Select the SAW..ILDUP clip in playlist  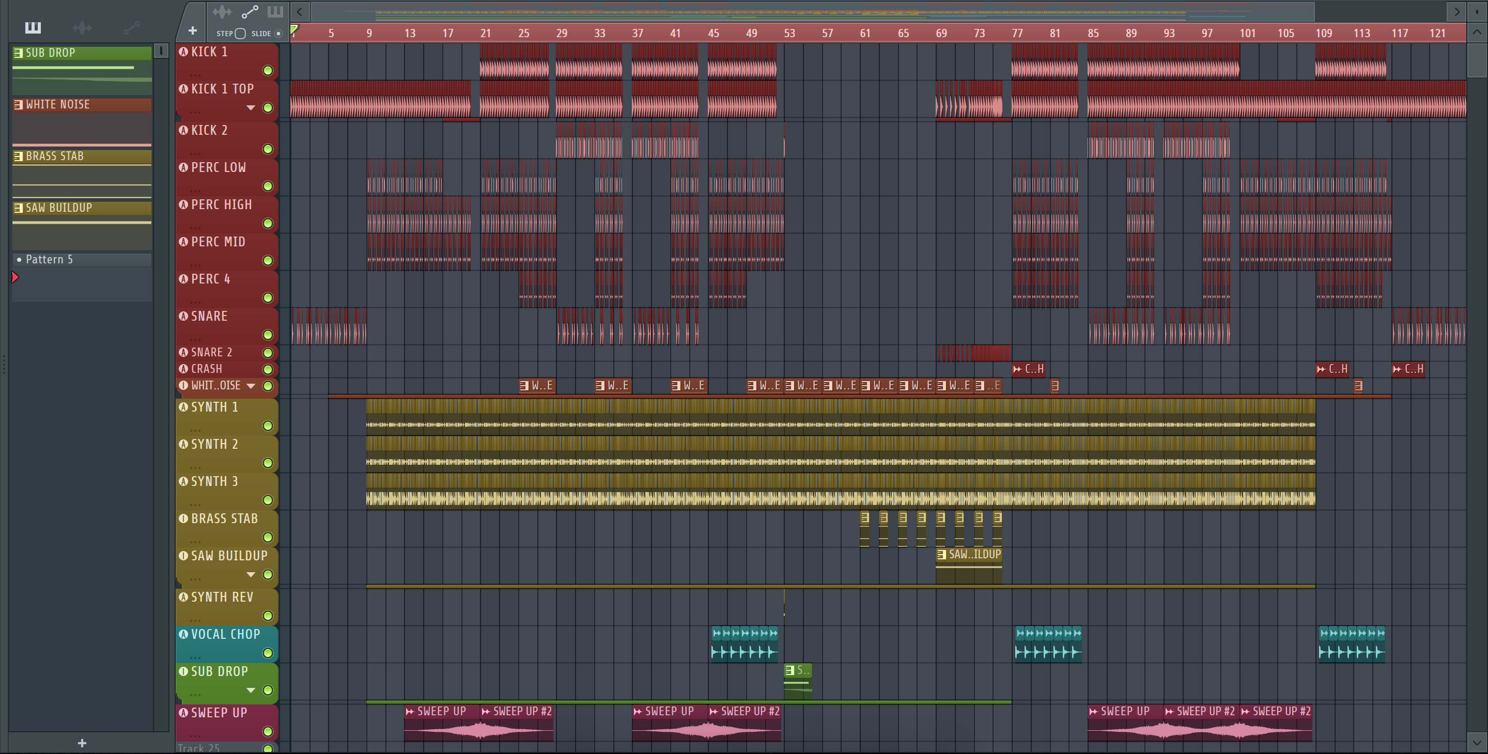969,565
